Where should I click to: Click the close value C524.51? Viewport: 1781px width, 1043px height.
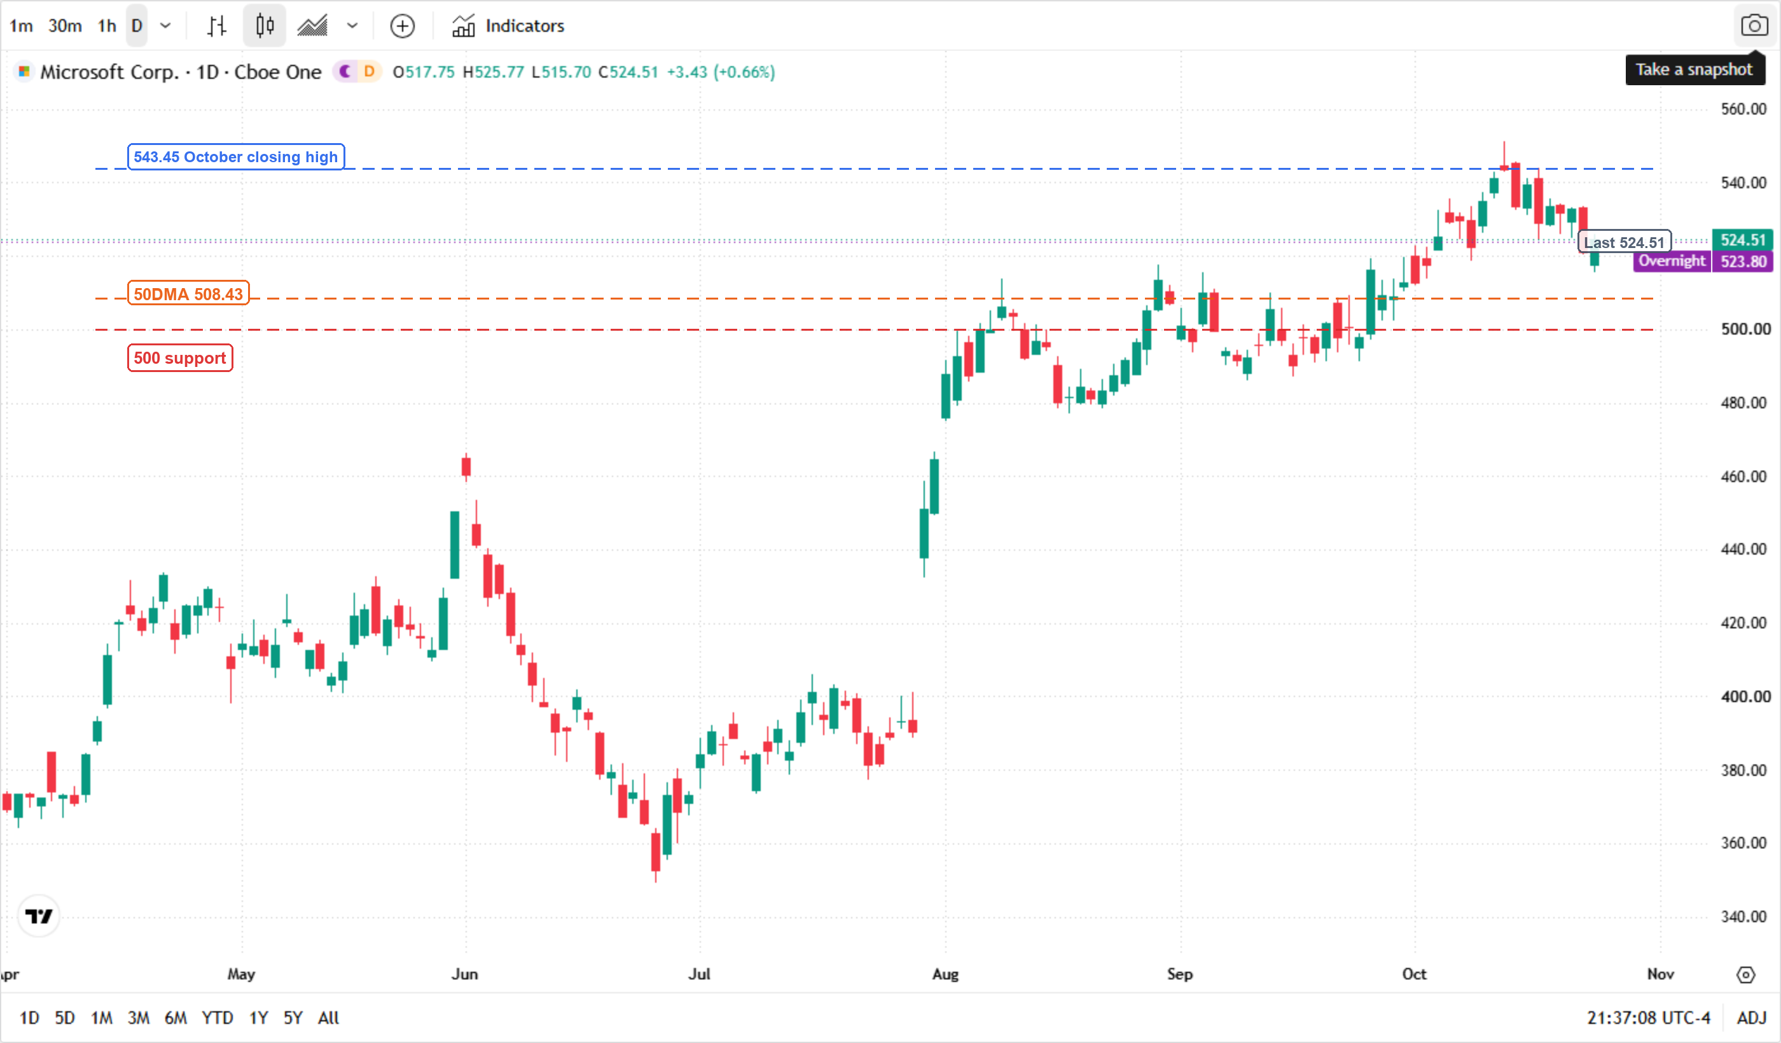[628, 72]
